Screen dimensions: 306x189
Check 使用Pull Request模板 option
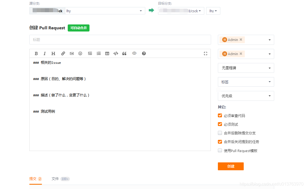pos(220,150)
